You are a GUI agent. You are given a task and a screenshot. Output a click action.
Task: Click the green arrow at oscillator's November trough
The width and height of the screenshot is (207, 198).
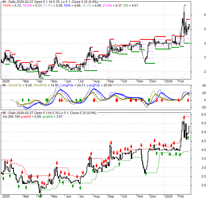pos(149,100)
